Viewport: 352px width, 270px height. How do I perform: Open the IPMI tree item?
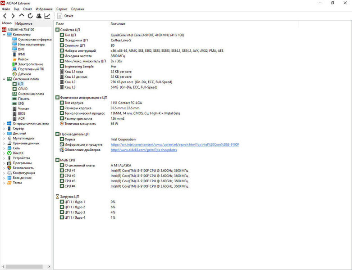(x=18, y=54)
